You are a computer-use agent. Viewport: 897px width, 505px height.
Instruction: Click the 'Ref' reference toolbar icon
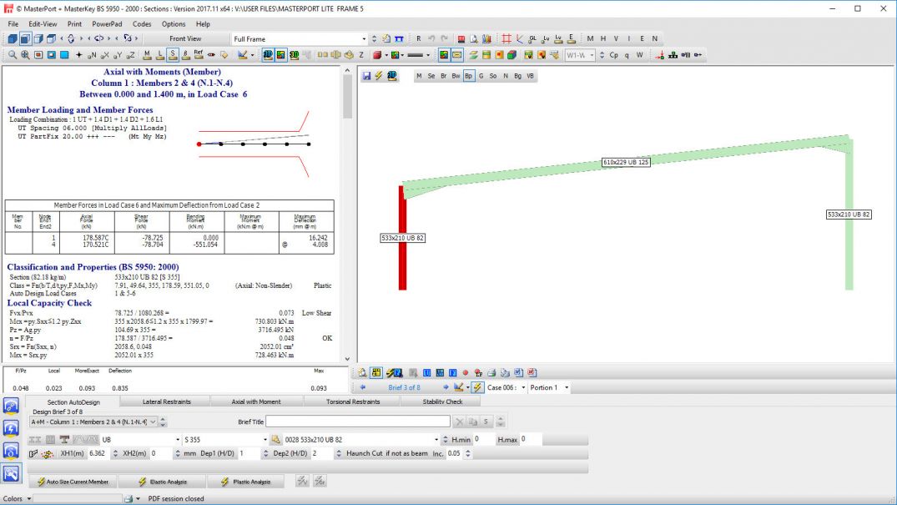pyautogui.click(x=199, y=55)
